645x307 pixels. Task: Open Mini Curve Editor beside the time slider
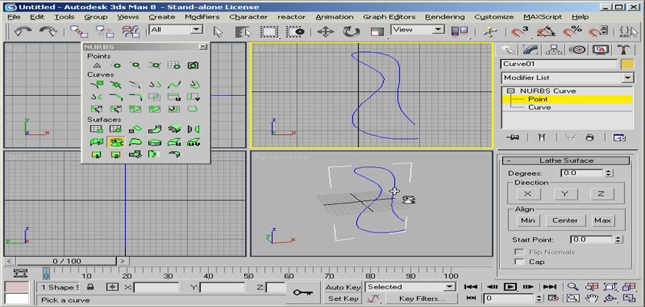point(20,273)
